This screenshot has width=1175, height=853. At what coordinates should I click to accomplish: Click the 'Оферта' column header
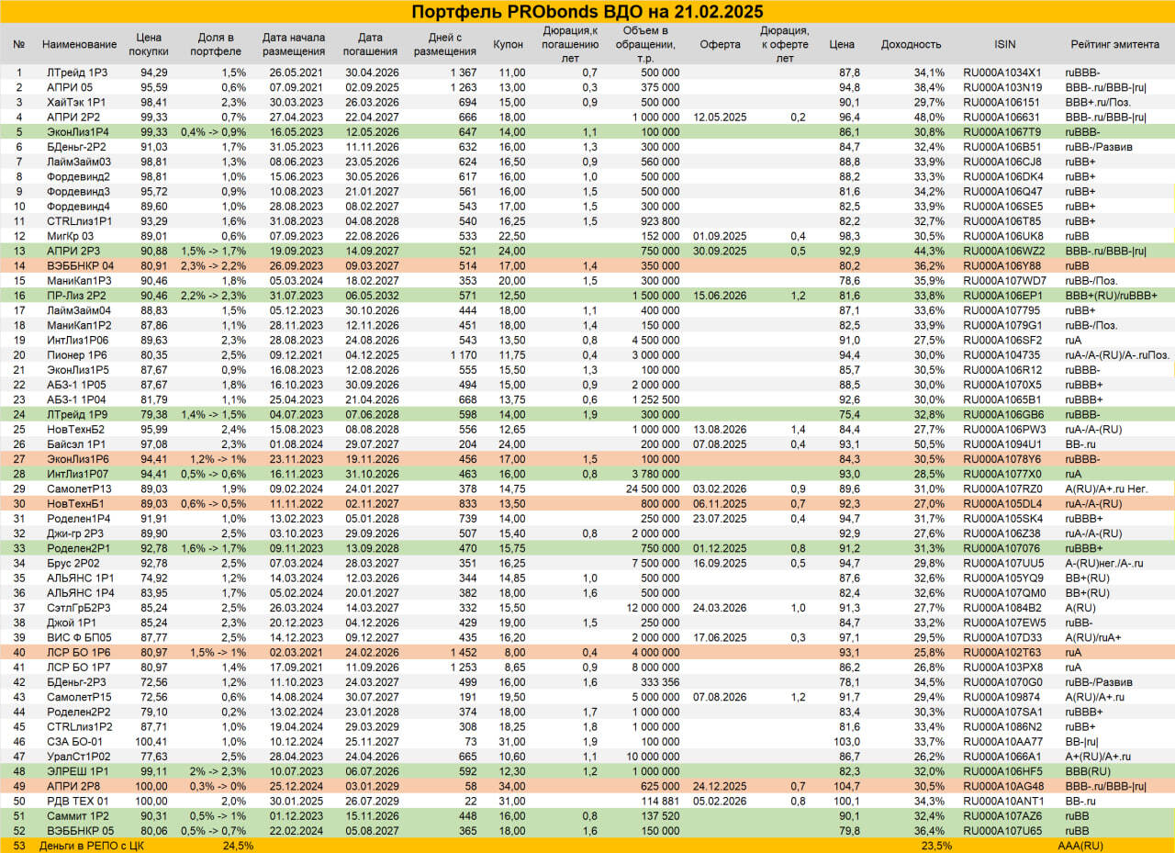click(720, 45)
